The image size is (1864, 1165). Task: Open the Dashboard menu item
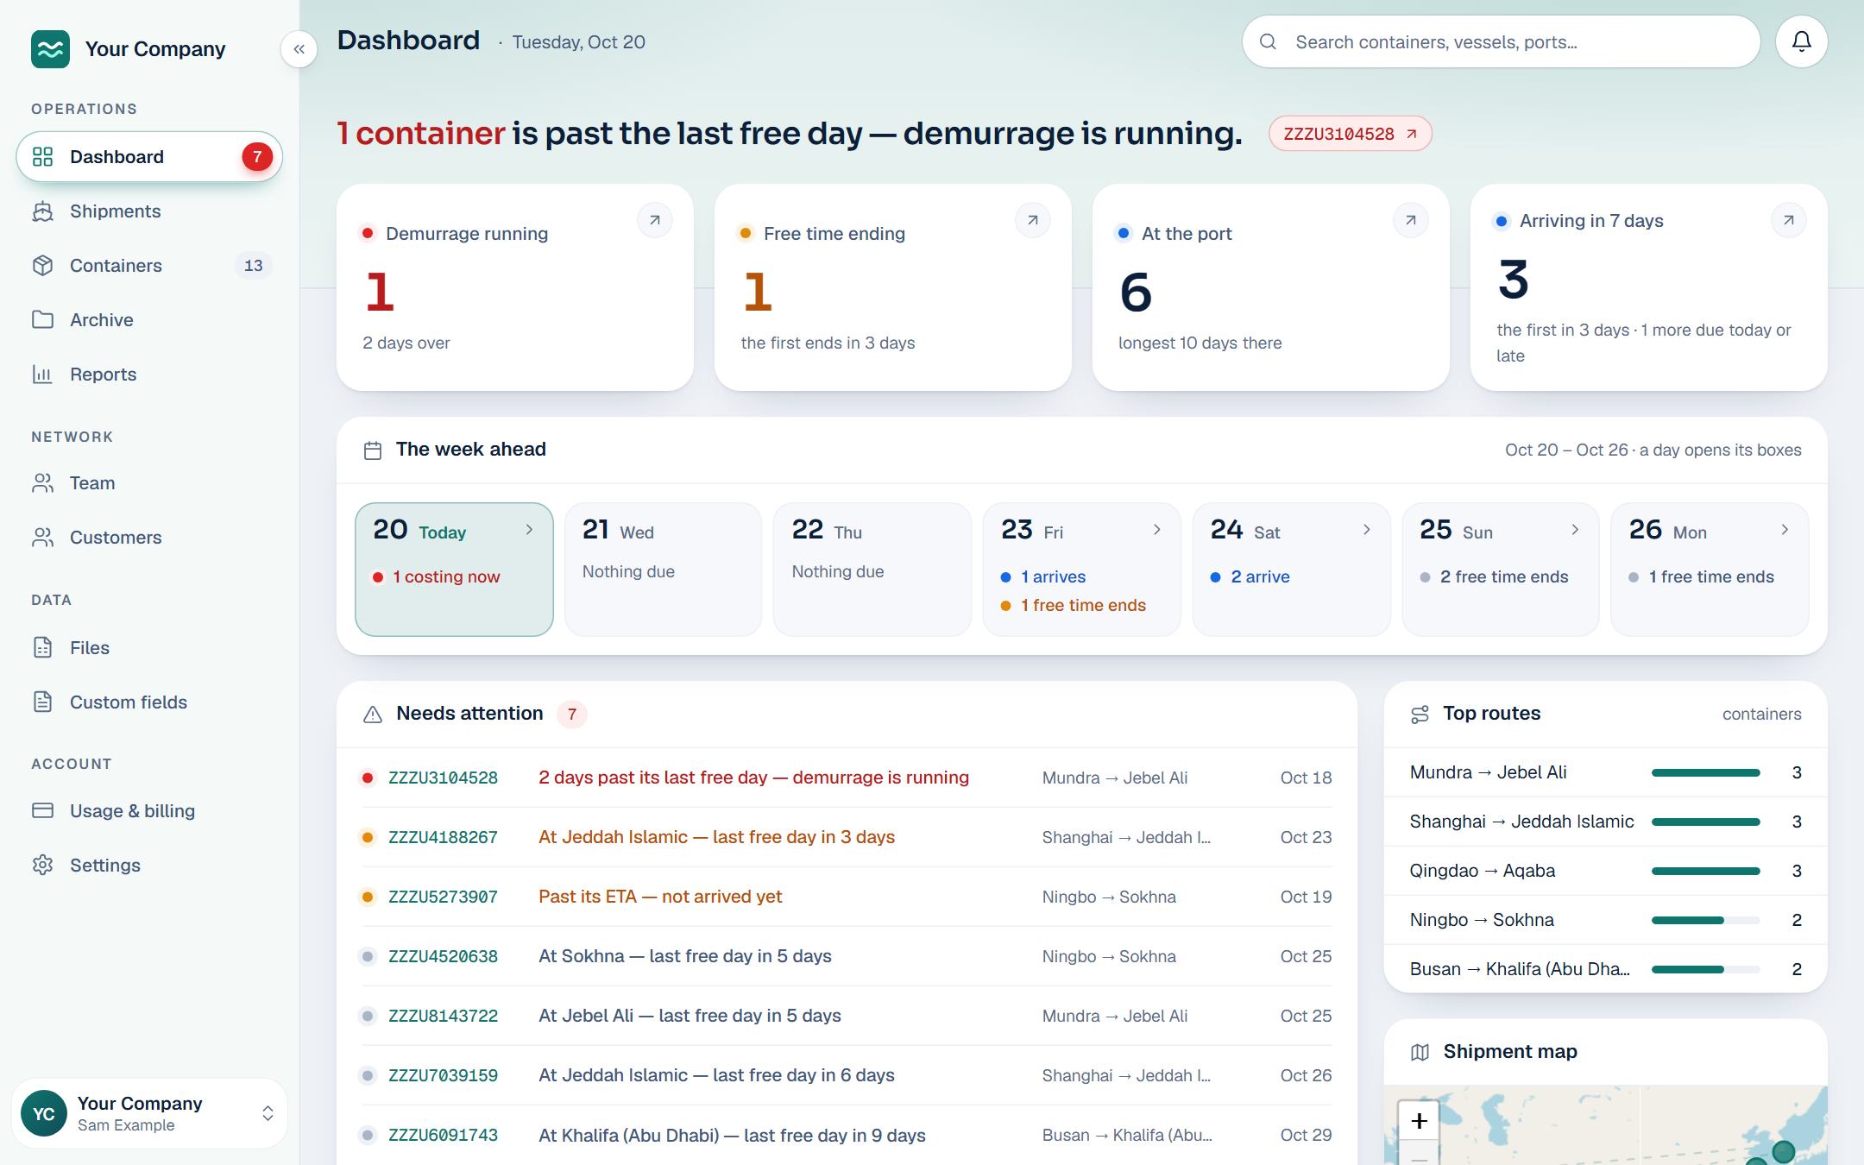[149, 157]
